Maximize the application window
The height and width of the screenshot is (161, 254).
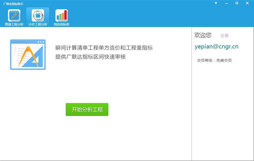click(x=237, y=3)
